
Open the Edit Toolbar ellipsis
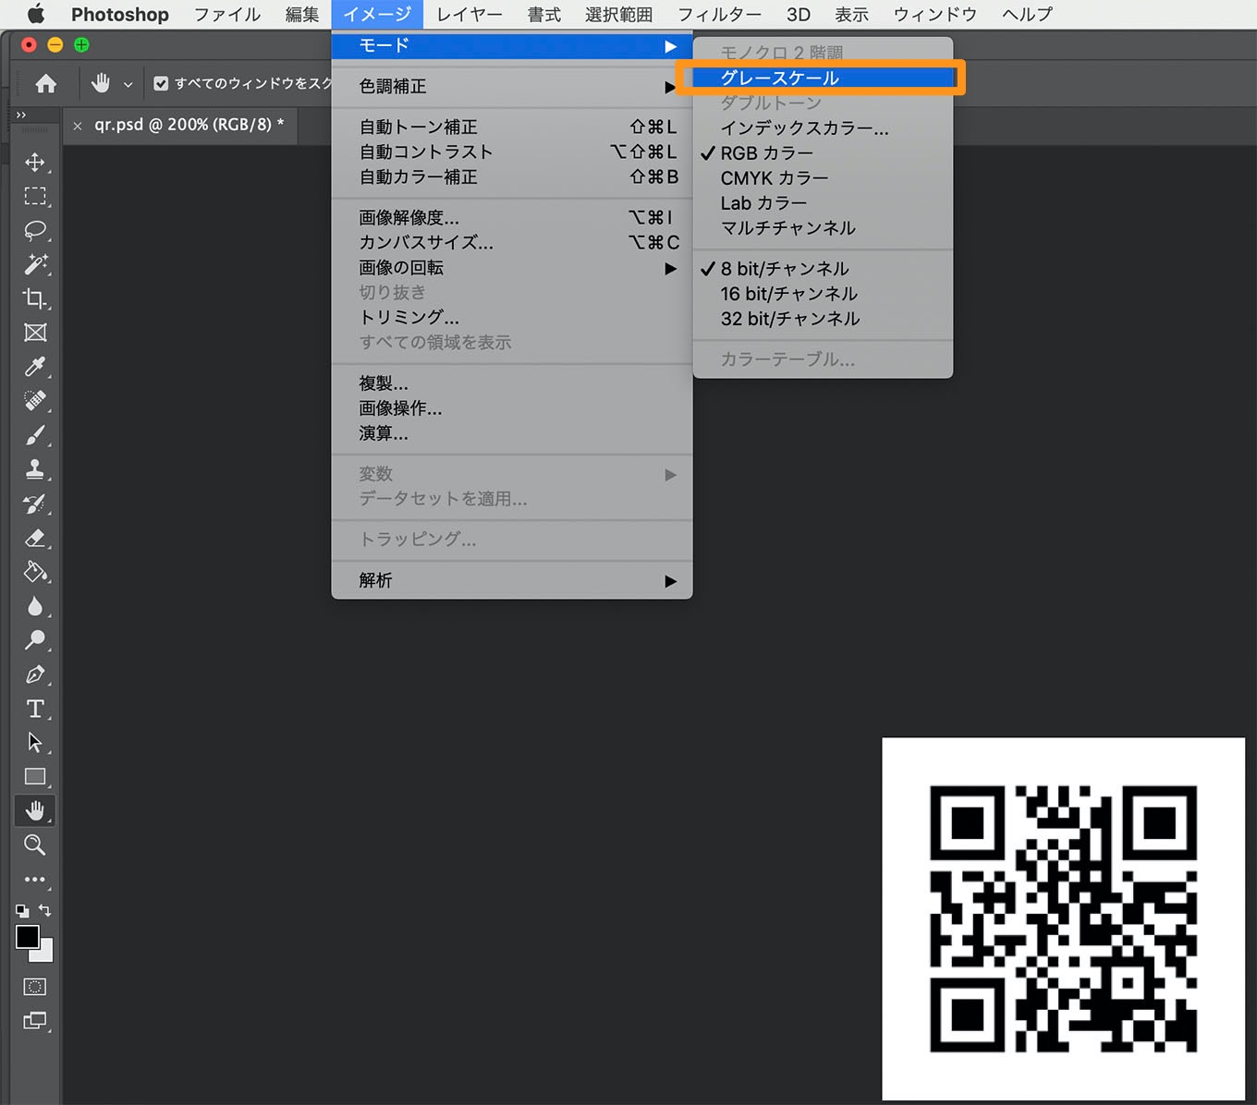click(x=35, y=880)
